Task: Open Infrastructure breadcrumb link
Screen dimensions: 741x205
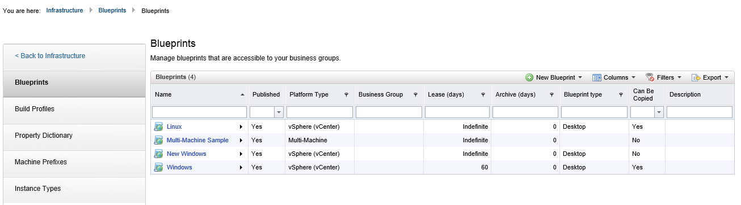Action: coord(65,10)
